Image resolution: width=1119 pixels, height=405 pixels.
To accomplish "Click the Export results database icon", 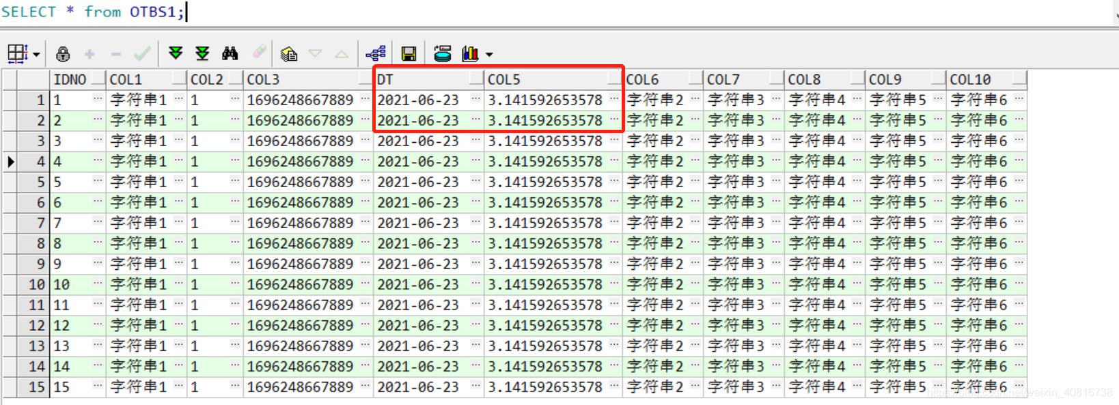I will (443, 53).
